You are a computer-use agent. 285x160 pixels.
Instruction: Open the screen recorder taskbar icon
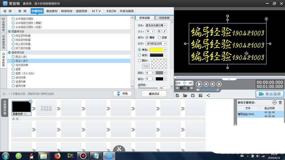tap(83, 156)
